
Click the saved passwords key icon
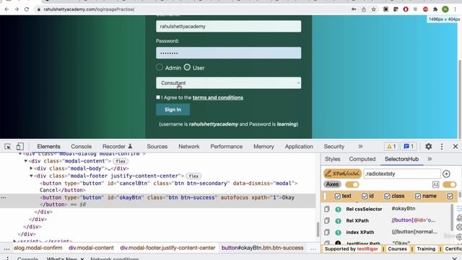click(x=354, y=9)
